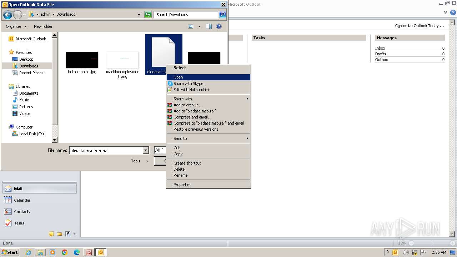
Task: Open Inbox in Outlook Today Messages
Action: (x=380, y=48)
